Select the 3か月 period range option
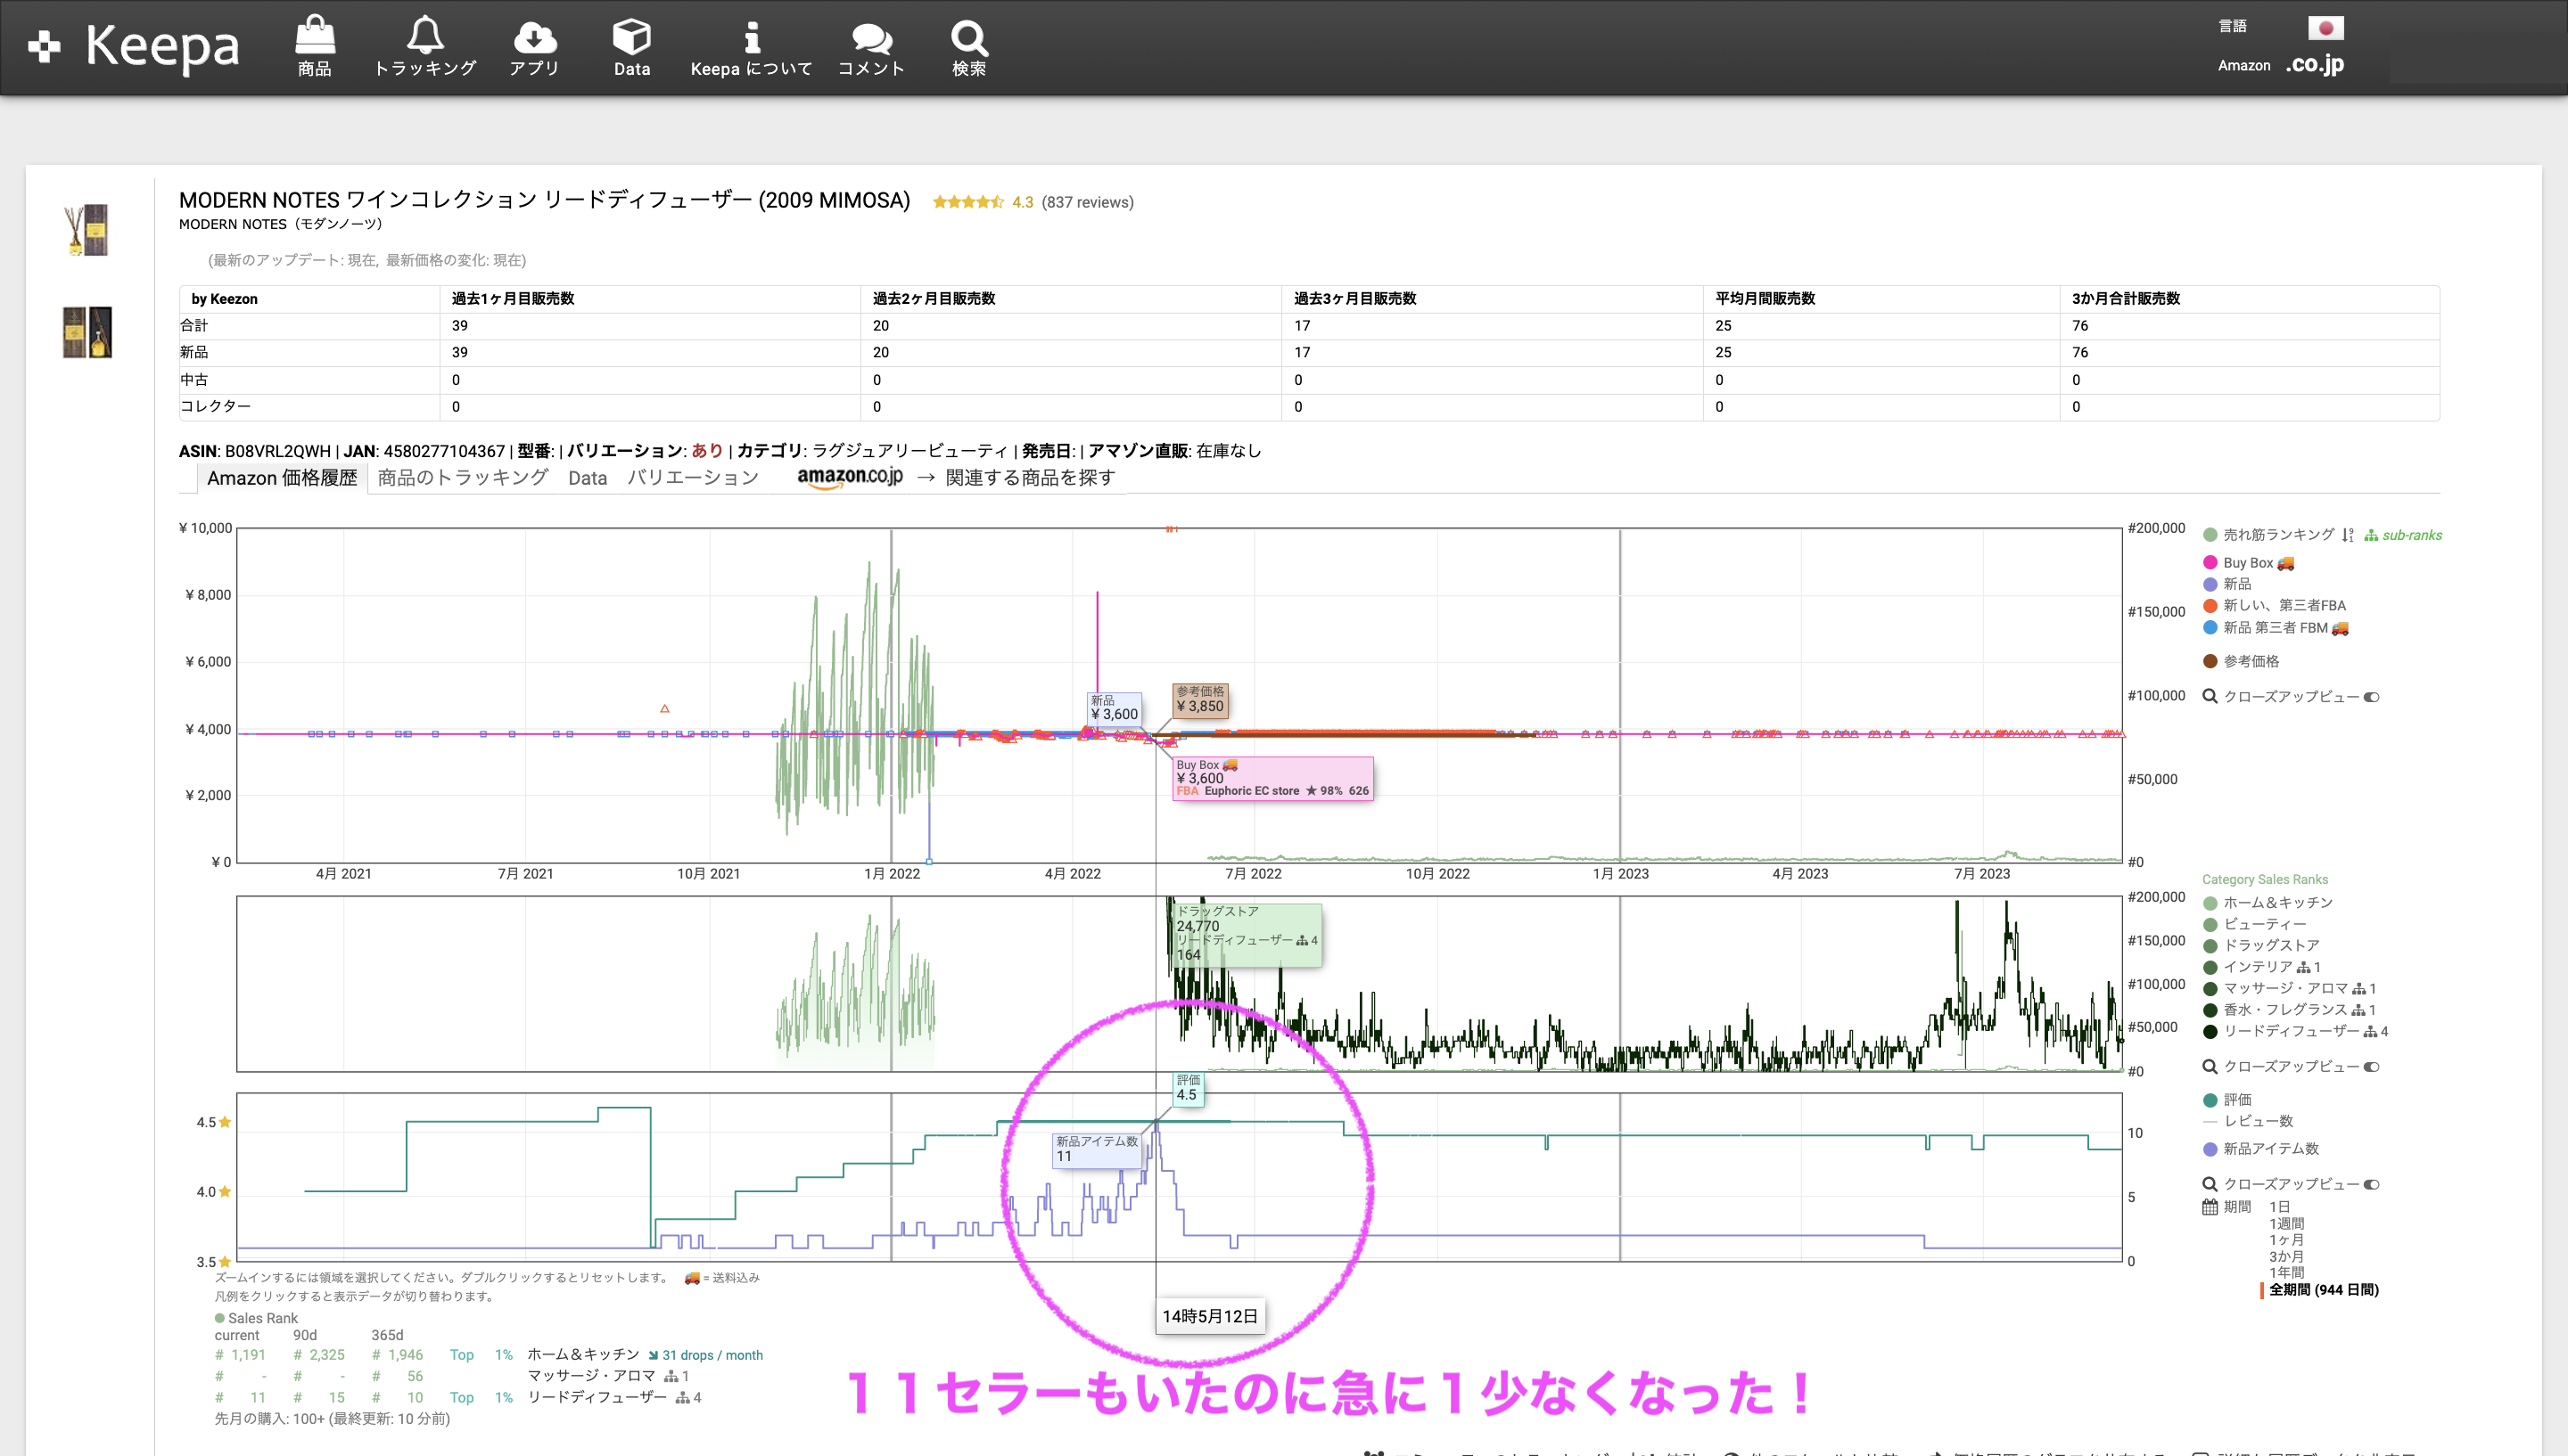Image resolution: width=2568 pixels, height=1456 pixels. pos(2286,1257)
